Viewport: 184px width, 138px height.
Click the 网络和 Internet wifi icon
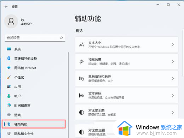tap(9, 68)
